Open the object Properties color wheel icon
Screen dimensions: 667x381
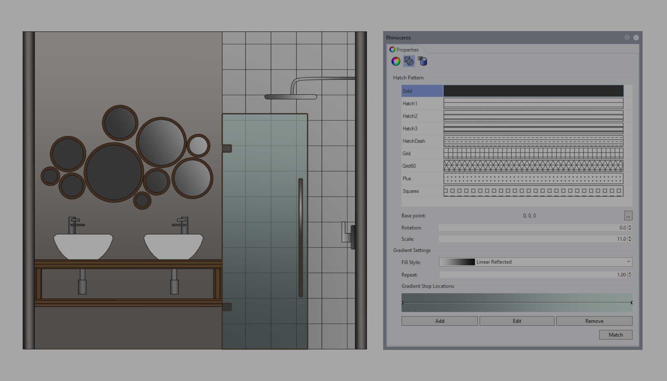(396, 61)
